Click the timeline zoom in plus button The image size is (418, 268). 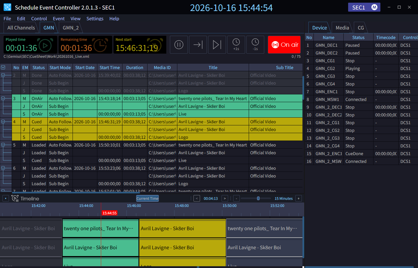point(299,198)
